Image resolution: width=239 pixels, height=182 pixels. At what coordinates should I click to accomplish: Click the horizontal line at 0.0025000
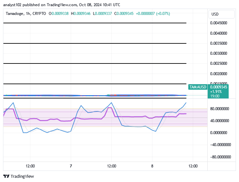[95, 63]
